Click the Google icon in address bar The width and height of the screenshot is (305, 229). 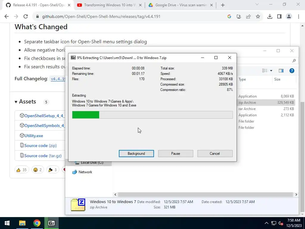pos(229,17)
